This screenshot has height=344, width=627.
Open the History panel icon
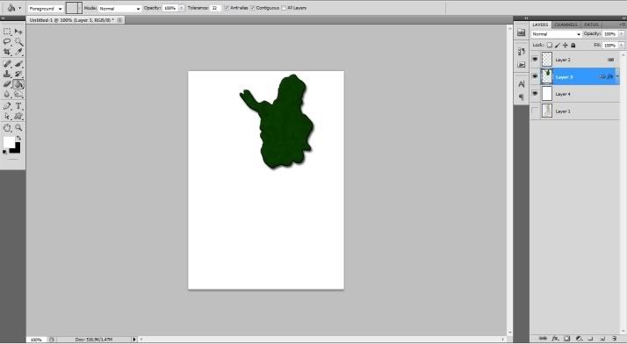(x=521, y=52)
